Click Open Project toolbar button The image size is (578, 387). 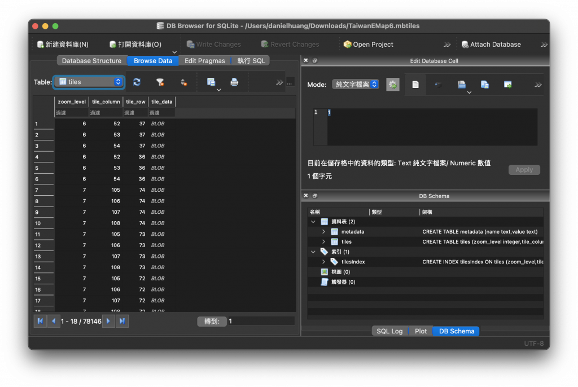point(368,44)
